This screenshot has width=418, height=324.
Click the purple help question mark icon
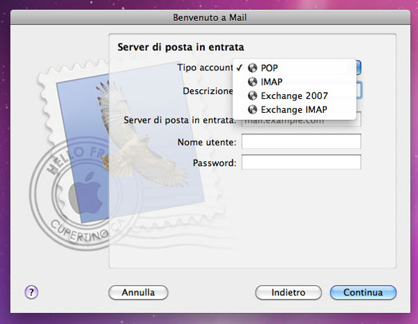tap(31, 292)
